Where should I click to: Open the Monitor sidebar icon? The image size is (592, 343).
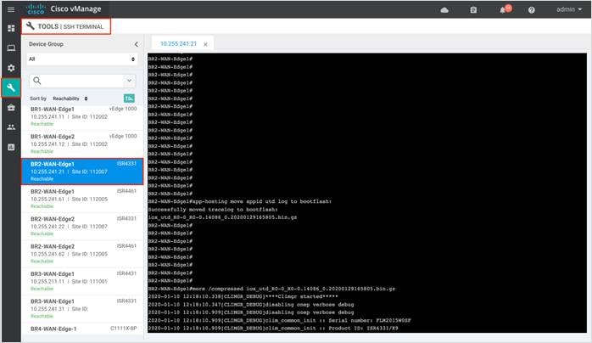(x=11, y=48)
